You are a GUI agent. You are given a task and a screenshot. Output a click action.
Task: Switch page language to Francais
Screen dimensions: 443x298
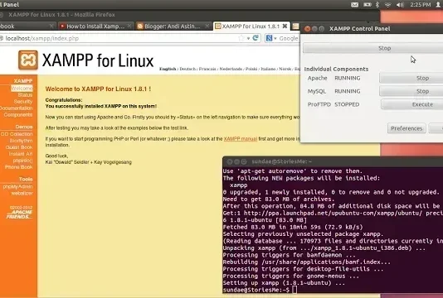pos(207,69)
